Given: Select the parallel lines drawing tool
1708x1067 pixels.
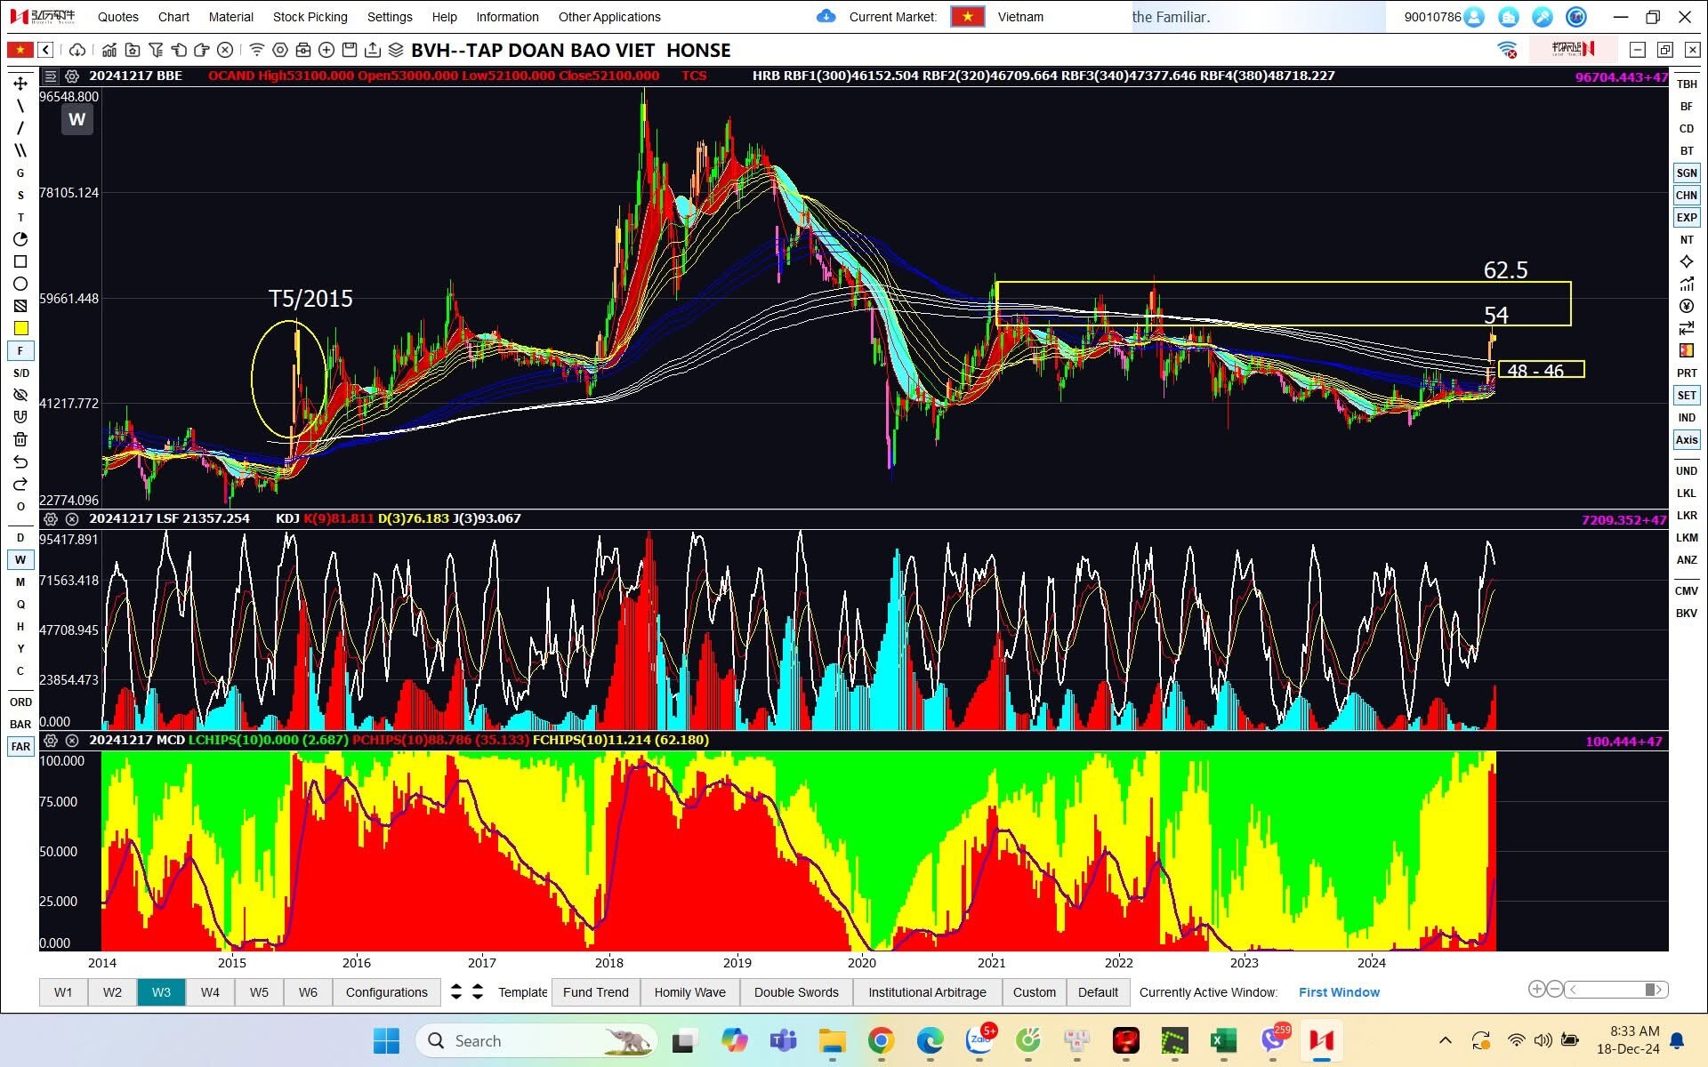Looking at the screenshot, I should (x=20, y=150).
